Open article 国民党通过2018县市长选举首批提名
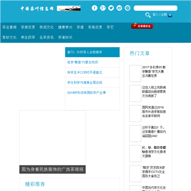 [154, 111]
